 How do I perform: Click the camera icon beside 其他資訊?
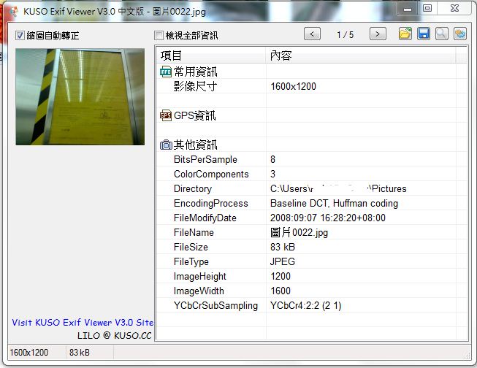pyautogui.click(x=166, y=145)
